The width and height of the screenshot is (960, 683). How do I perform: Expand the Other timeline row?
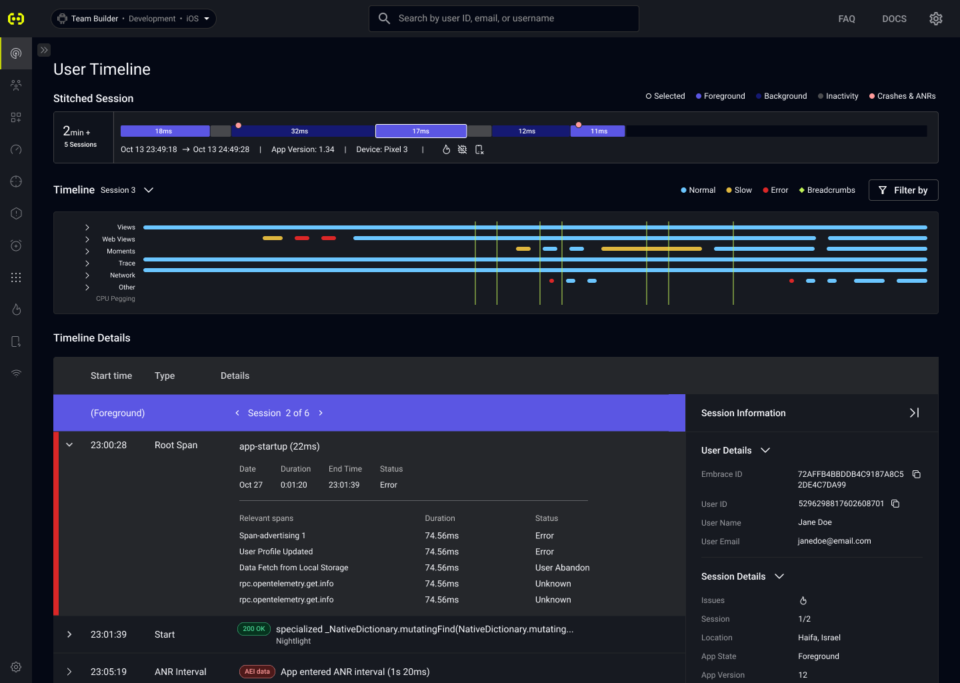click(x=87, y=287)
